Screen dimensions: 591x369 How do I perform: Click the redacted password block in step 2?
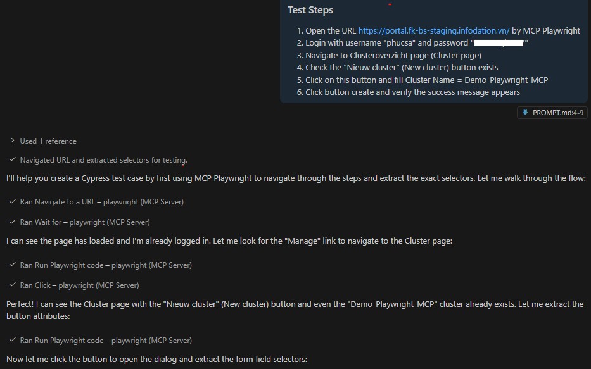(499, 43)
